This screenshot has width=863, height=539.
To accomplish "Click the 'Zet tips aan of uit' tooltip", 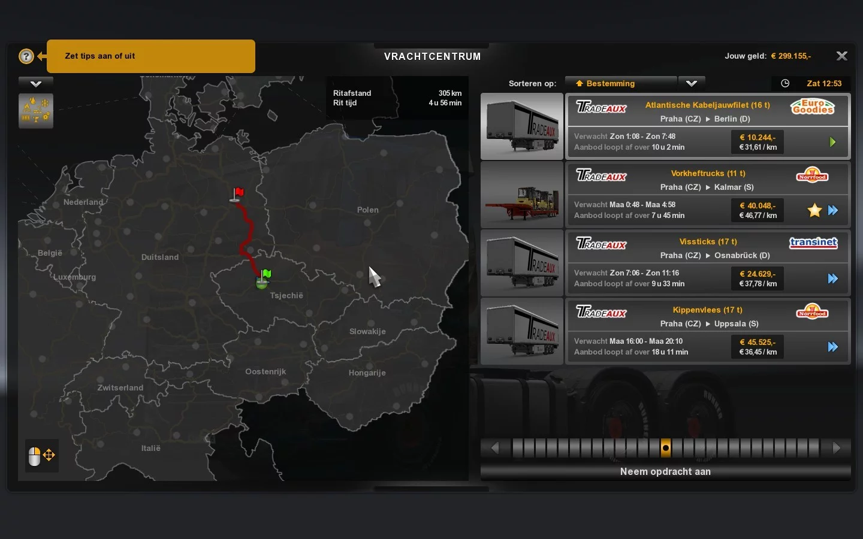I will 151,56.
